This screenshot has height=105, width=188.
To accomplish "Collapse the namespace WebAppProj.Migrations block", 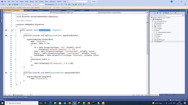I will click(16, 24).
